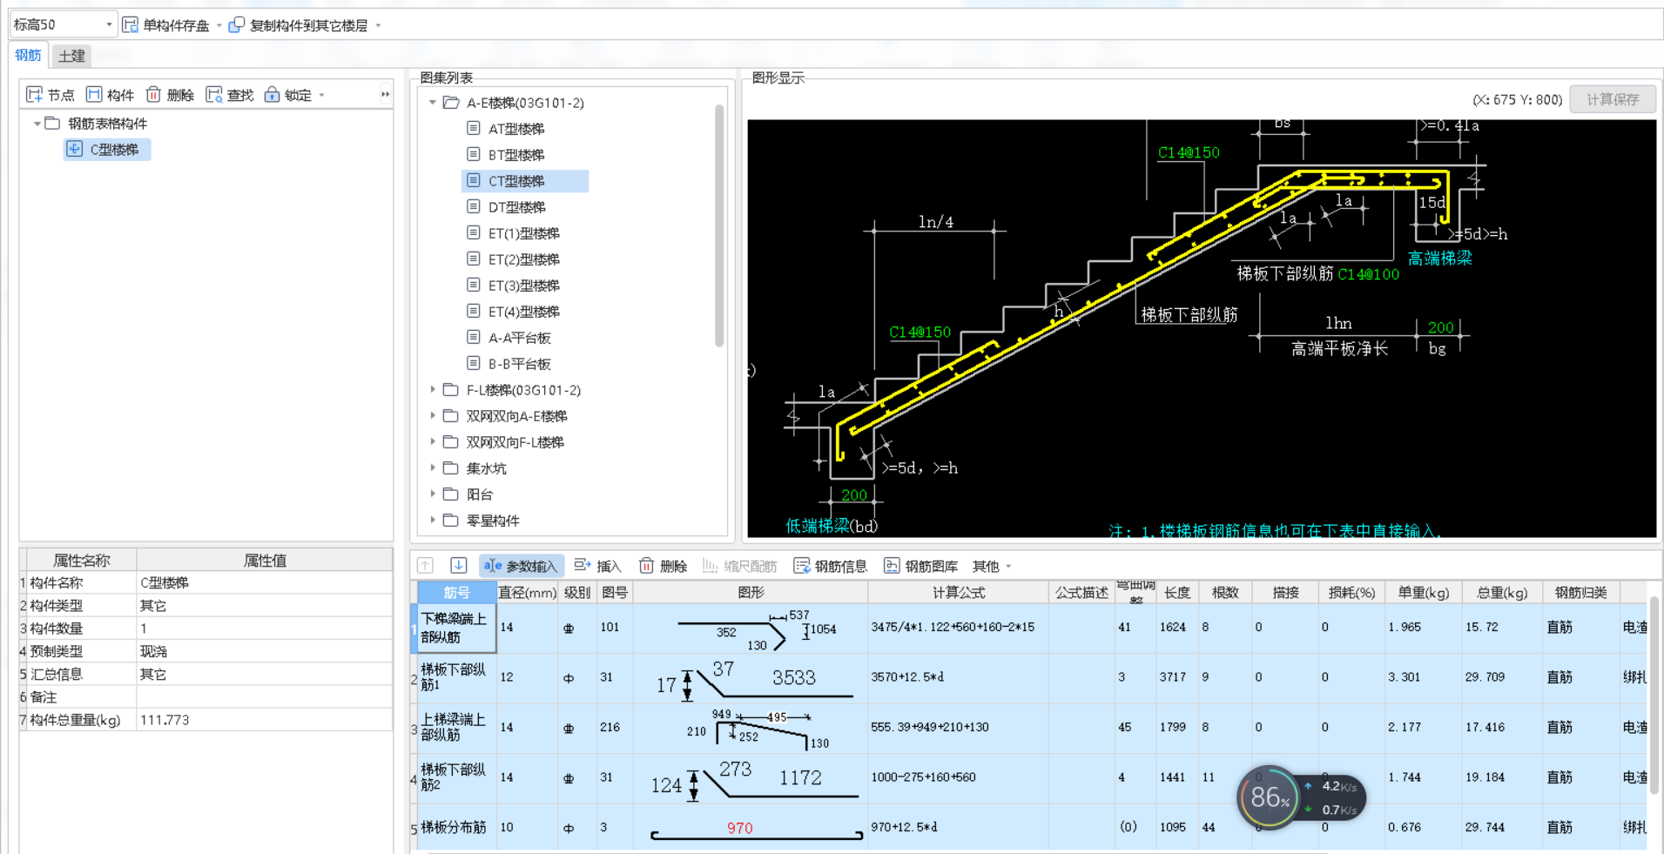Select ET(4)型楼梯 in the list
Screen dimensions: 1664x854
tap(524, 312)
